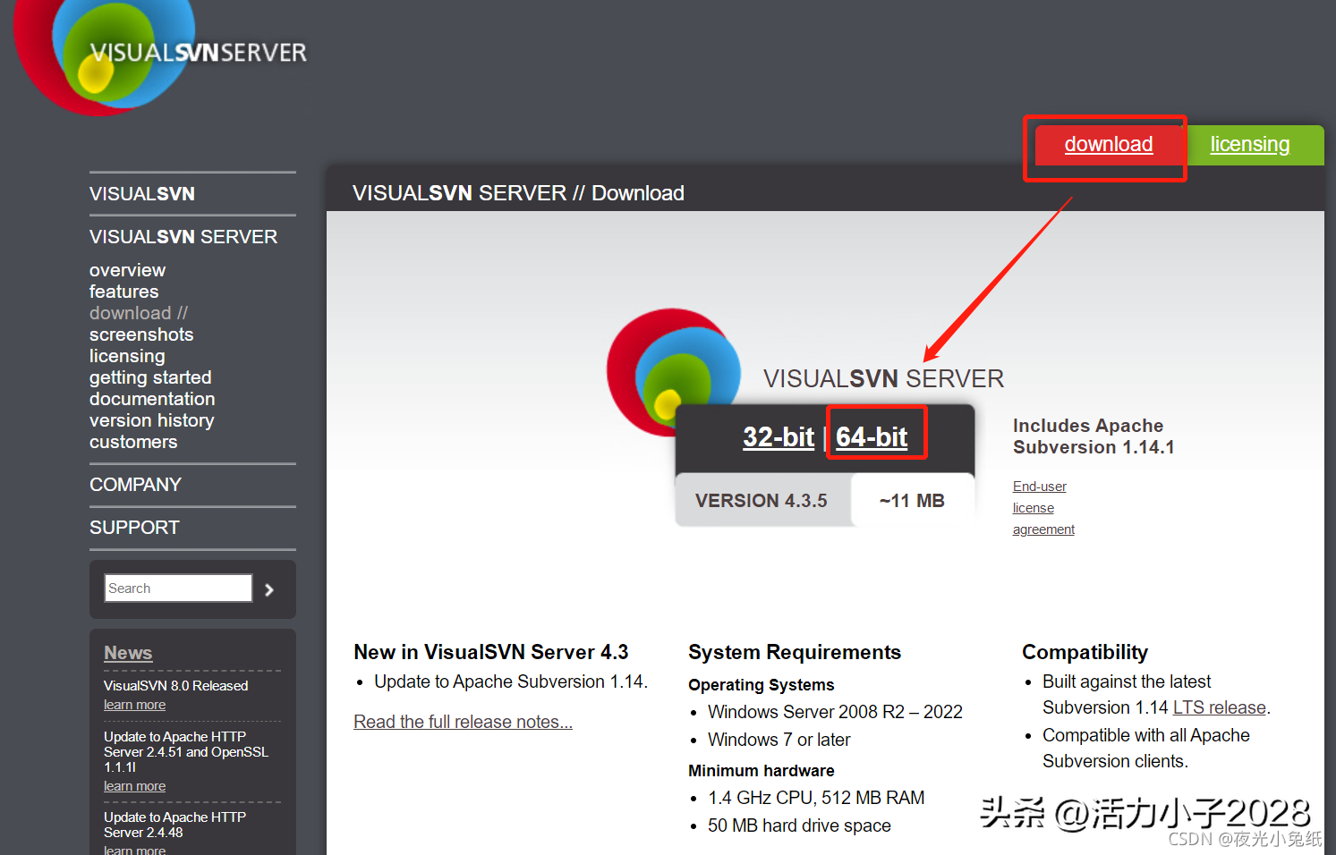This screenshot has height=855, width=1336.
Task: Click the VisualSVN 8.0 Released news title
Action: point(175,686)
